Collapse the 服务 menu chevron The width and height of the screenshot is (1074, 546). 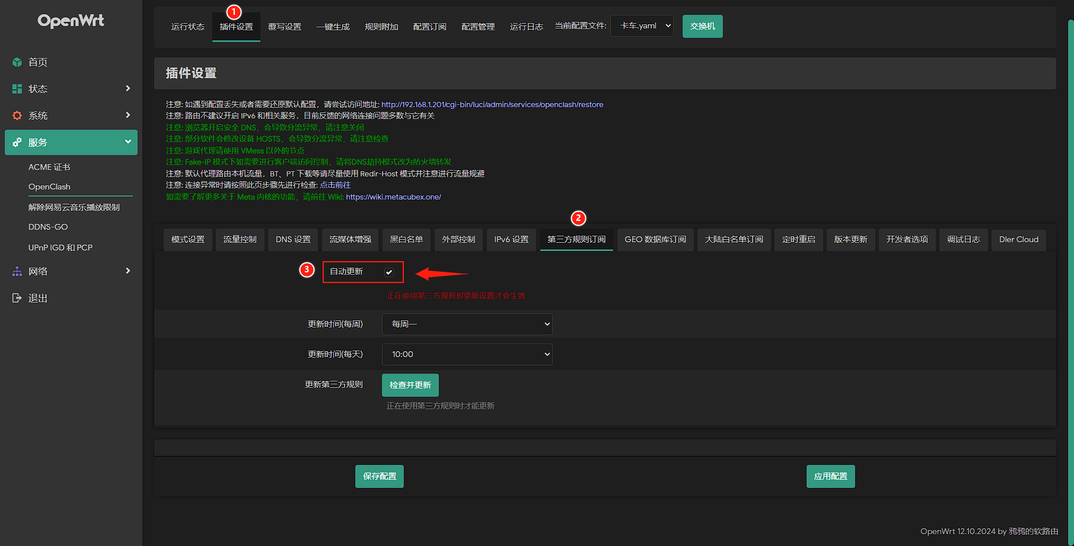pos(128,142)
